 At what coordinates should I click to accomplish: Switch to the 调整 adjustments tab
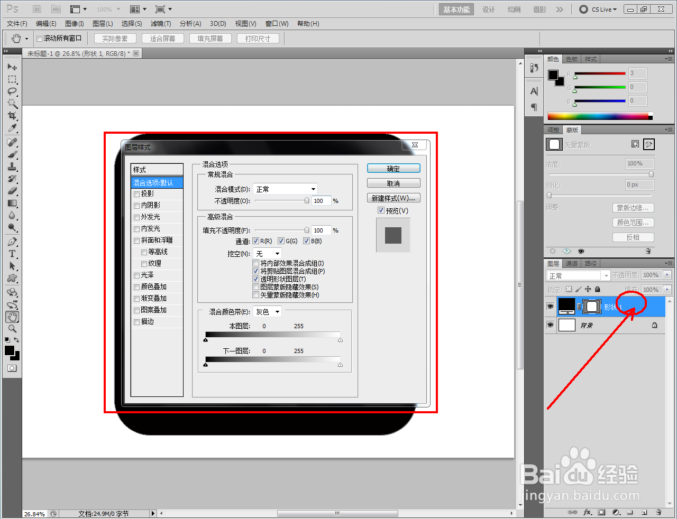tap(553, 129)
